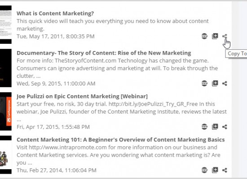This screenshot has height=179, width=247.
Task: Share the Joe Pulizzi webinar item
Action: tap(225, 127)
